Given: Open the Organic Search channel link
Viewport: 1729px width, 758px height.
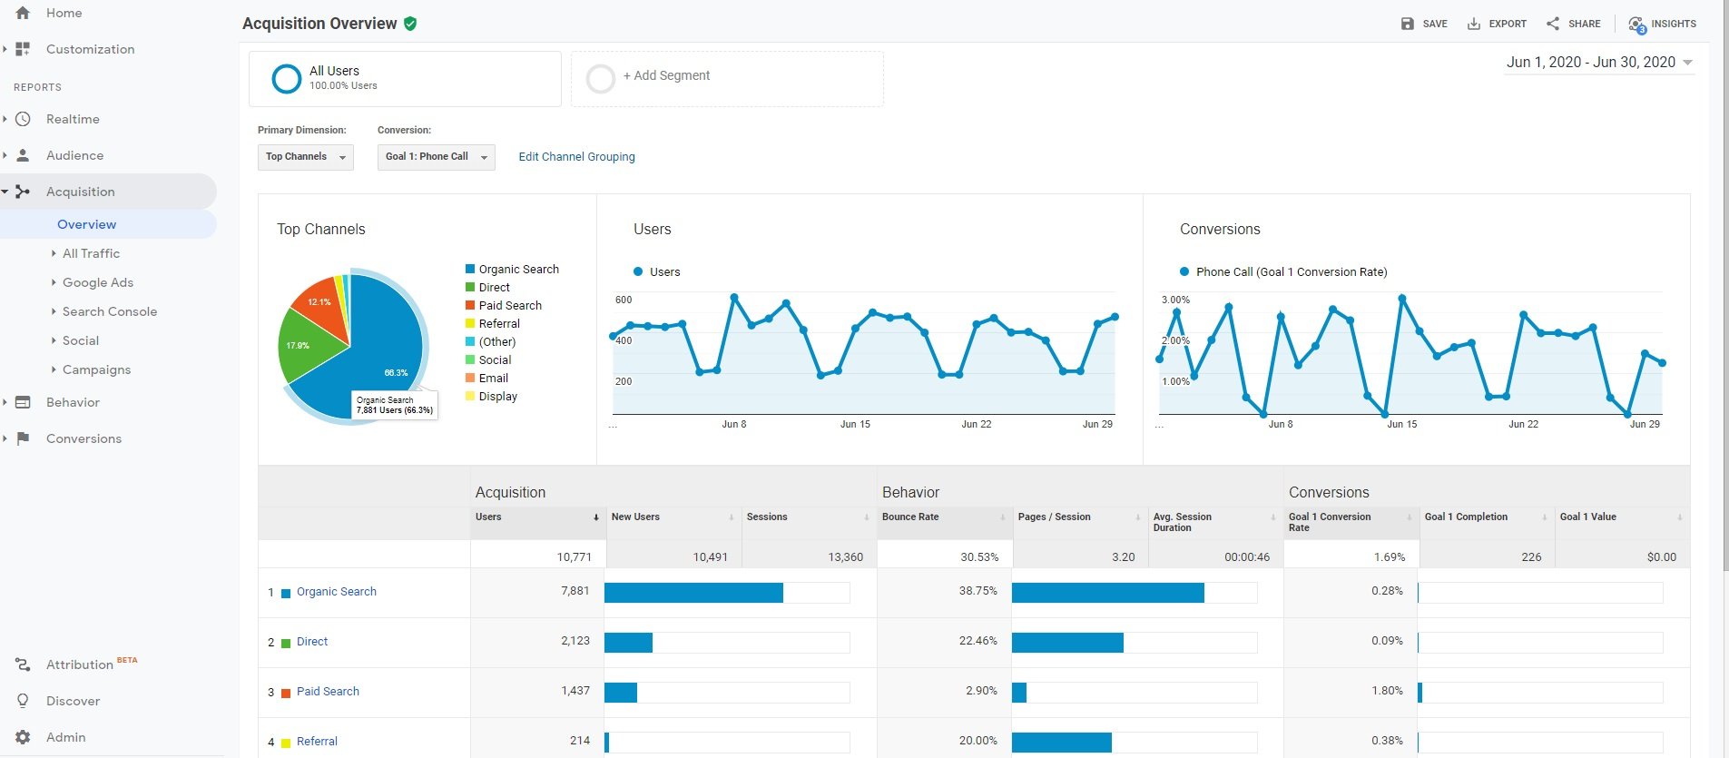Looking at the screenshot, I should pyautogui.click(x=336, y=592).
